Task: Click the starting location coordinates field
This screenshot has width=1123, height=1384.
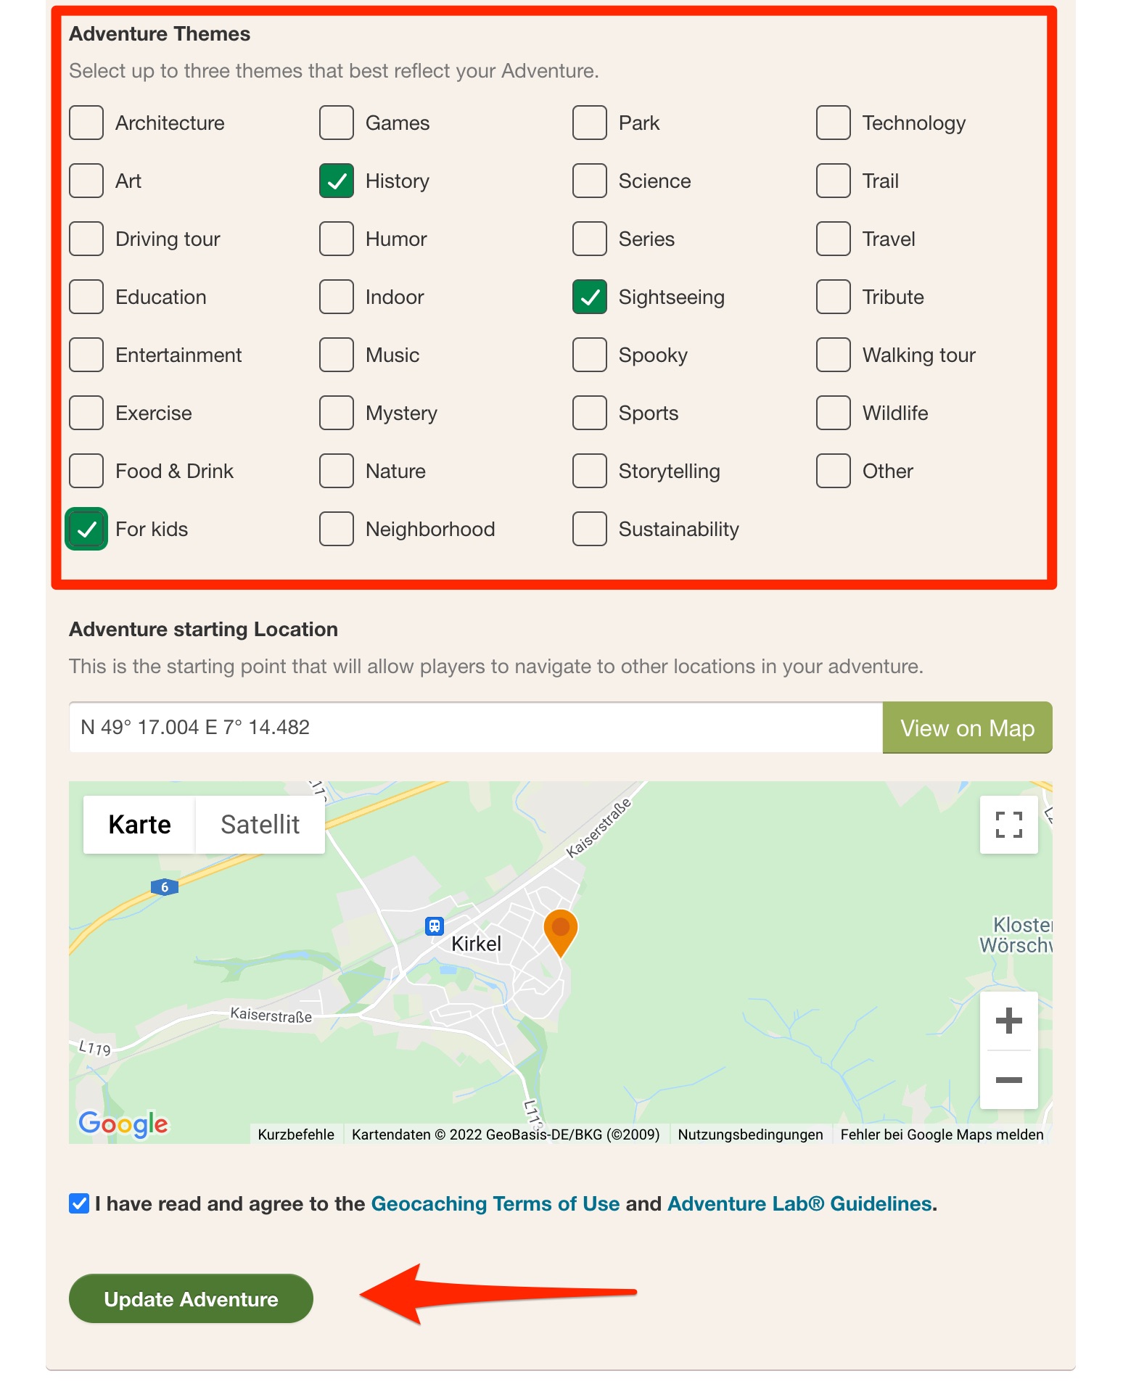Action: pos(476,728)
